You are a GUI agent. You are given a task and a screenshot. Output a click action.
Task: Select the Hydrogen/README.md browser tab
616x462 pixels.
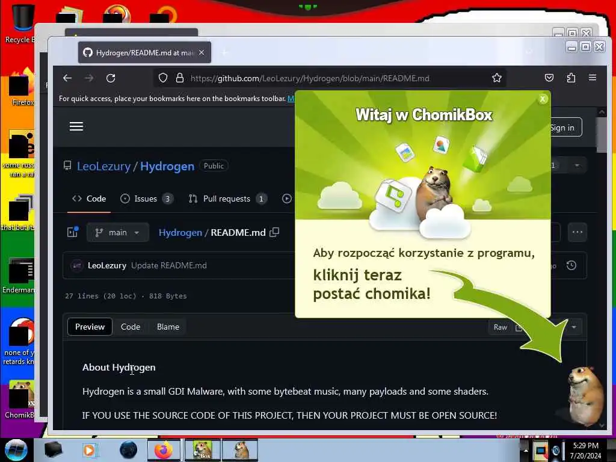(144, 52)
